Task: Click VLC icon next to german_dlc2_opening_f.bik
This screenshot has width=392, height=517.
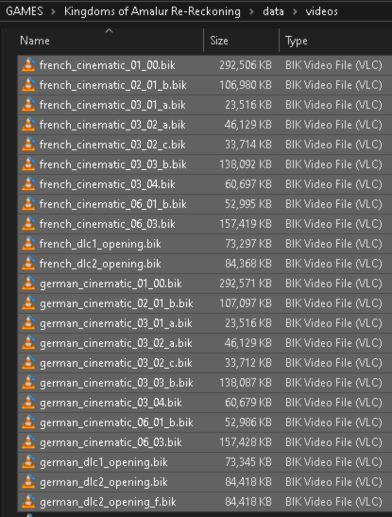Action: click(29, 501)
